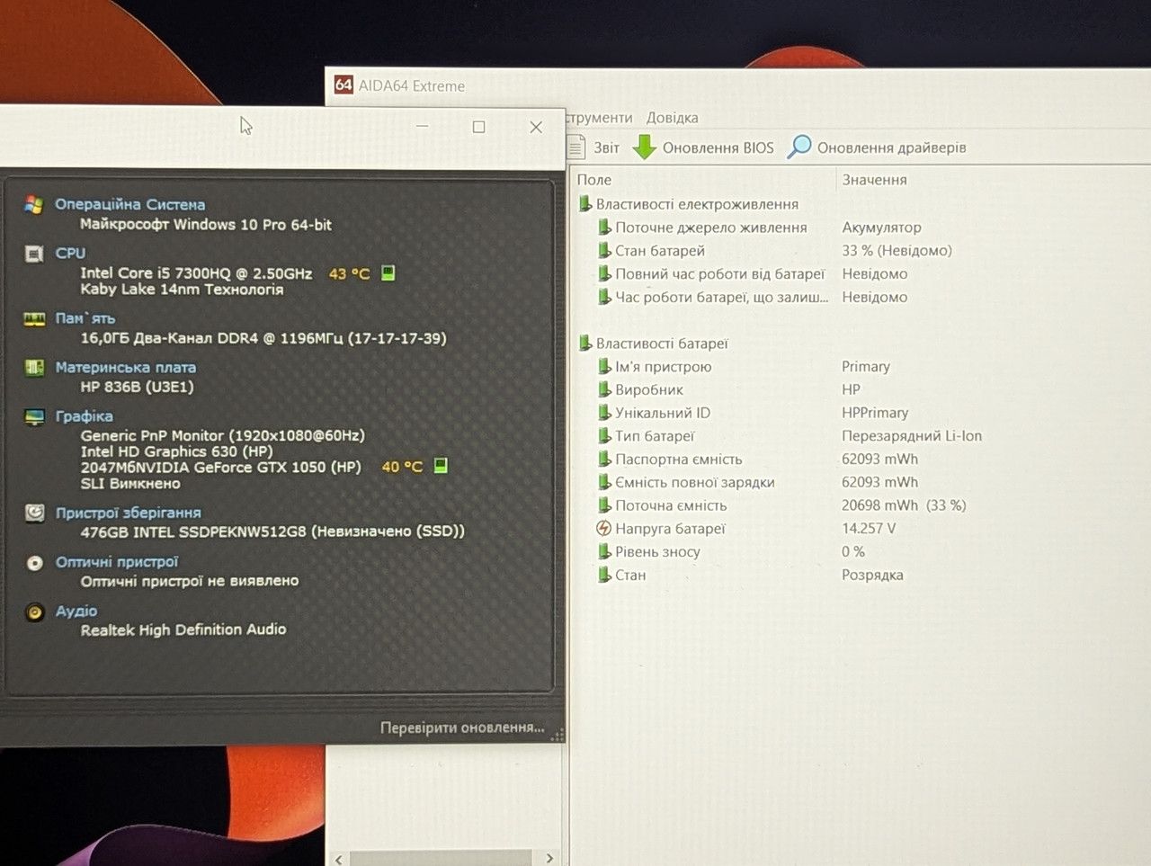1151x866 pixels.
Task: Click the Motherboard section icon
Action: pyautogui.click(x=34, y=368)
